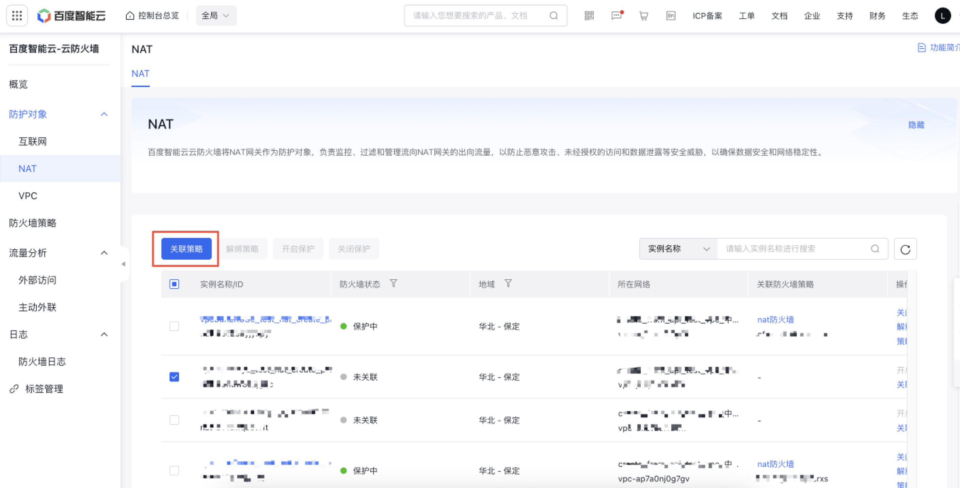Uncheck the second row's checked checkbox
The height and width of the screenshot is (488, 960).
174,377
